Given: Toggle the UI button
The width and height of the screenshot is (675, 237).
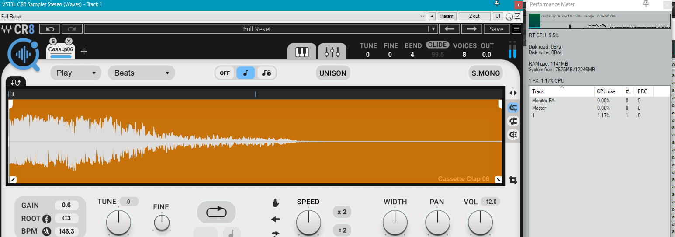Looking at the screenshot, I should (x=498, y=16).
